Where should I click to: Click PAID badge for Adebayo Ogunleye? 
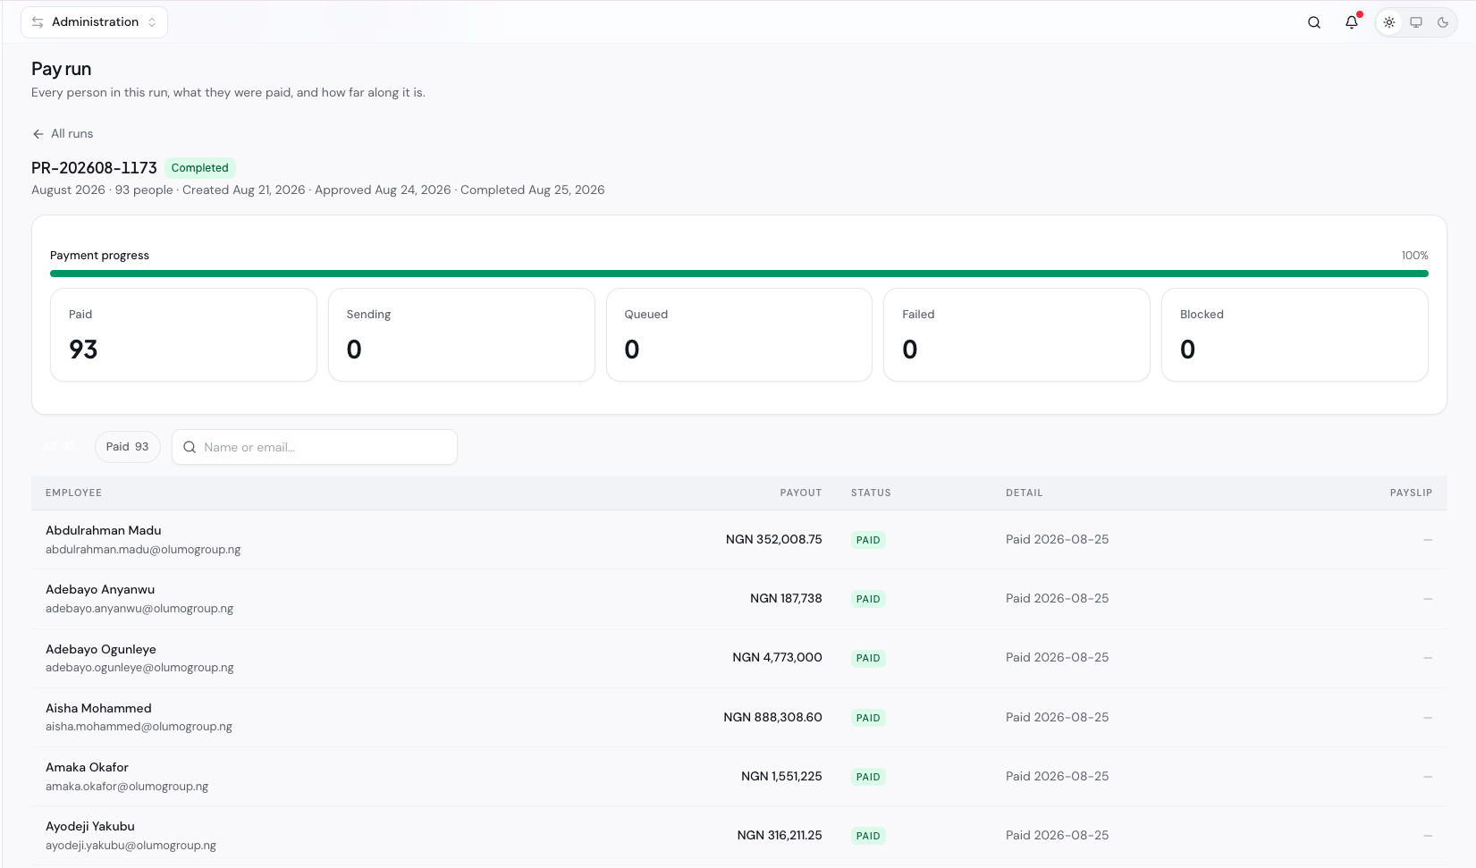[868, 658]
